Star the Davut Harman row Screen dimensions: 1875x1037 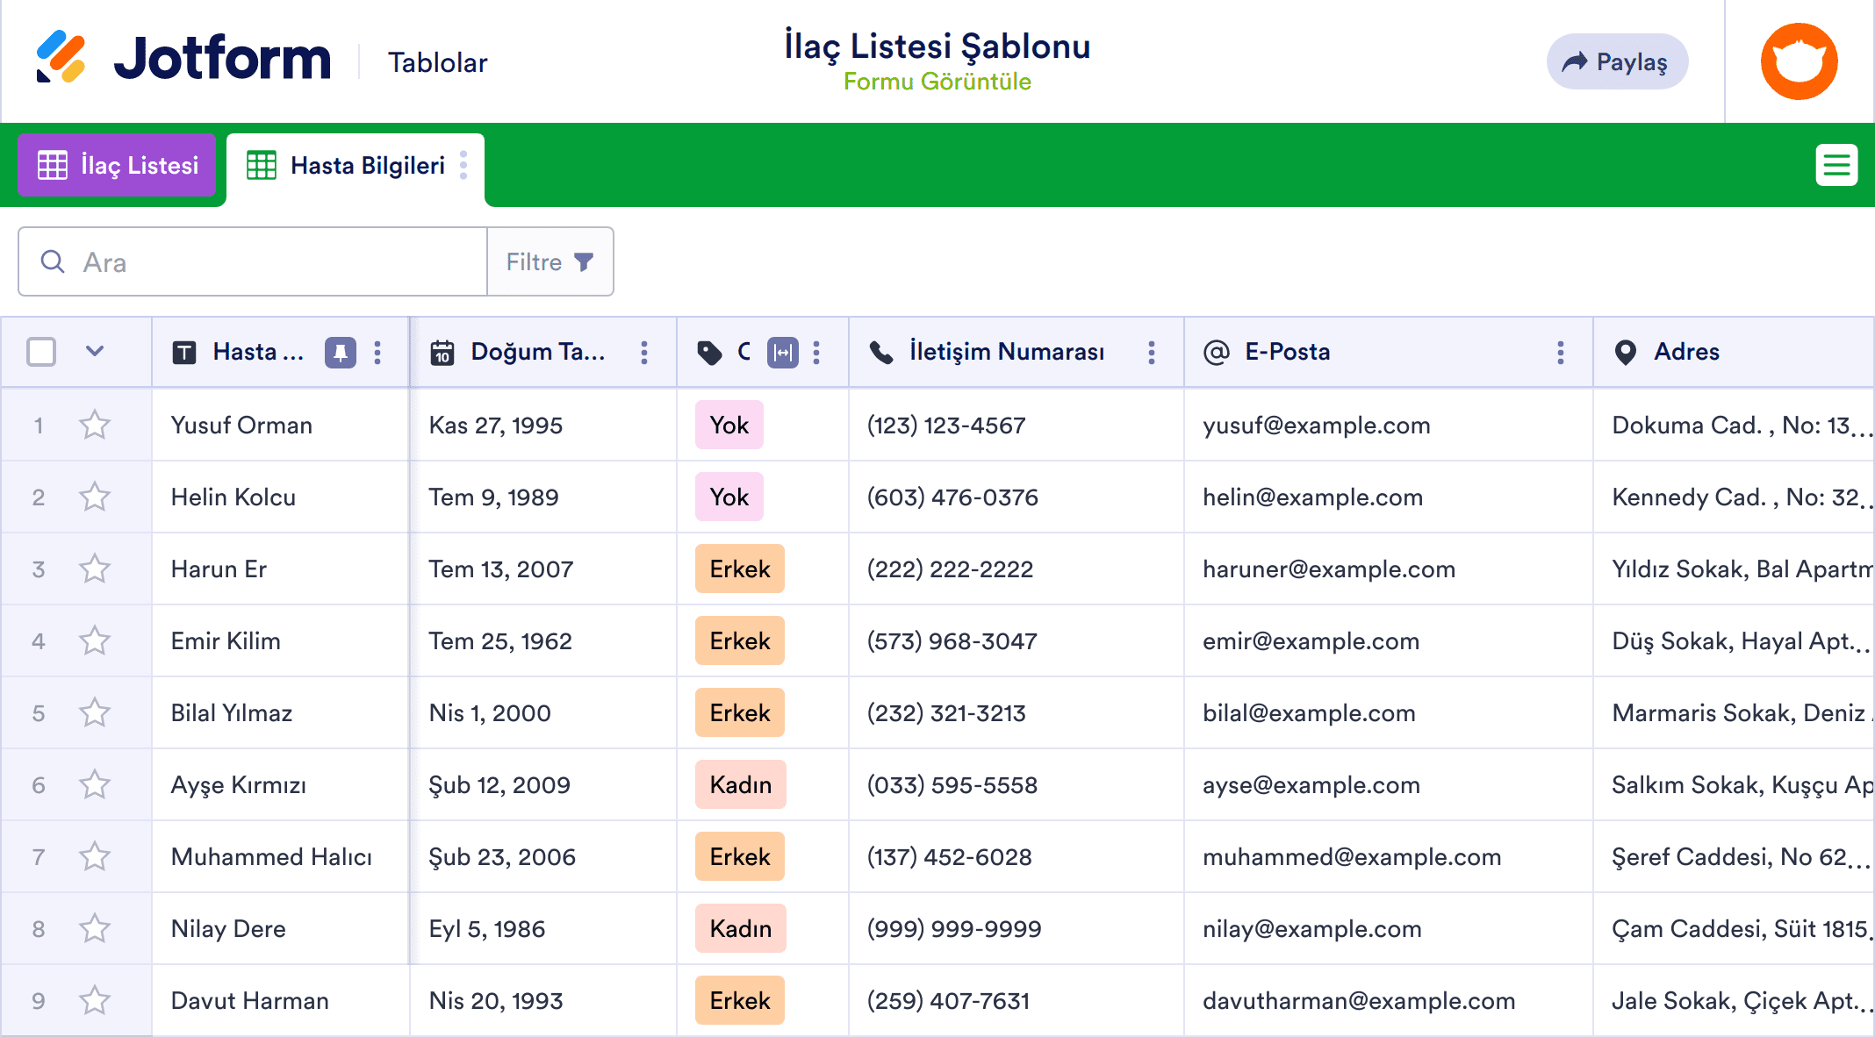[x=95, y=1001]
